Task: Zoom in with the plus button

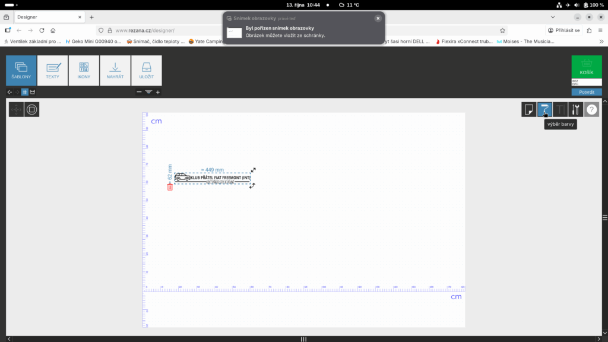Action: pos(158,92)
